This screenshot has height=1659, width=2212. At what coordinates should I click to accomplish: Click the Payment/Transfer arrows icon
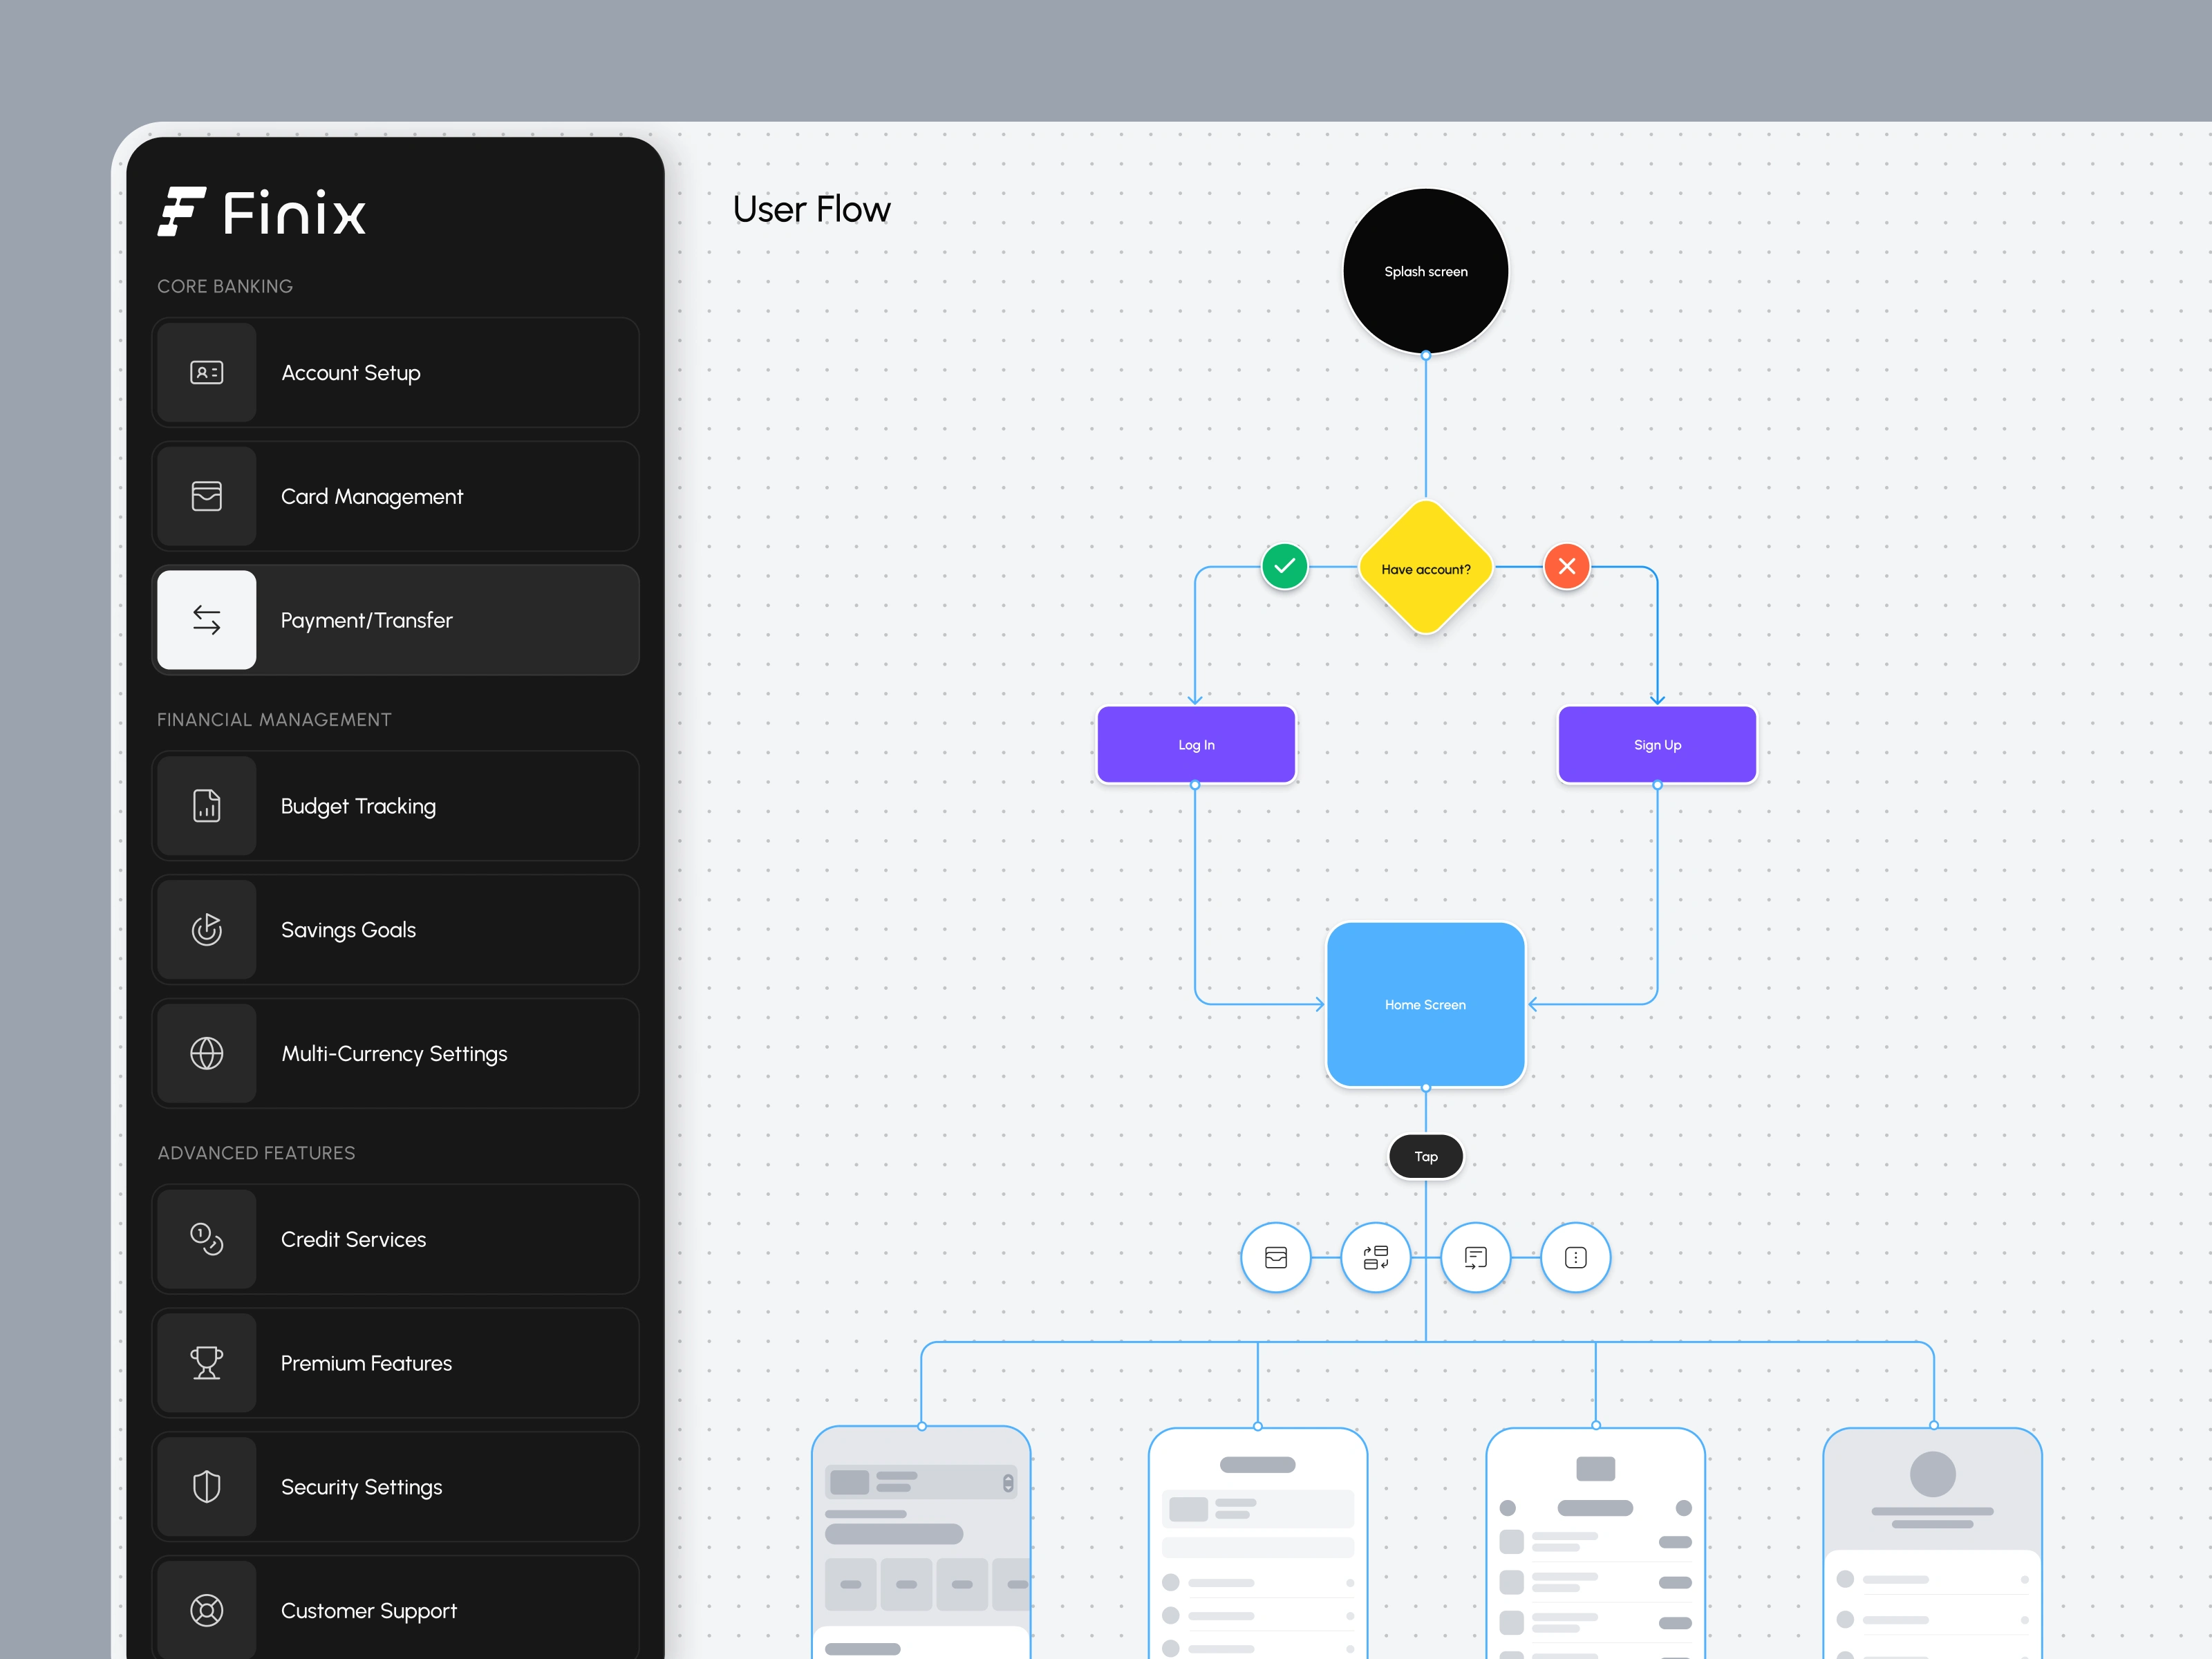tap(206, 620)
